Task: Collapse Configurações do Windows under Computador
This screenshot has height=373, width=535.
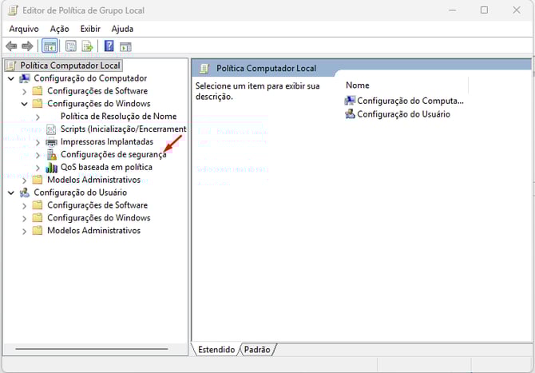Action: [x=24, y=104]
